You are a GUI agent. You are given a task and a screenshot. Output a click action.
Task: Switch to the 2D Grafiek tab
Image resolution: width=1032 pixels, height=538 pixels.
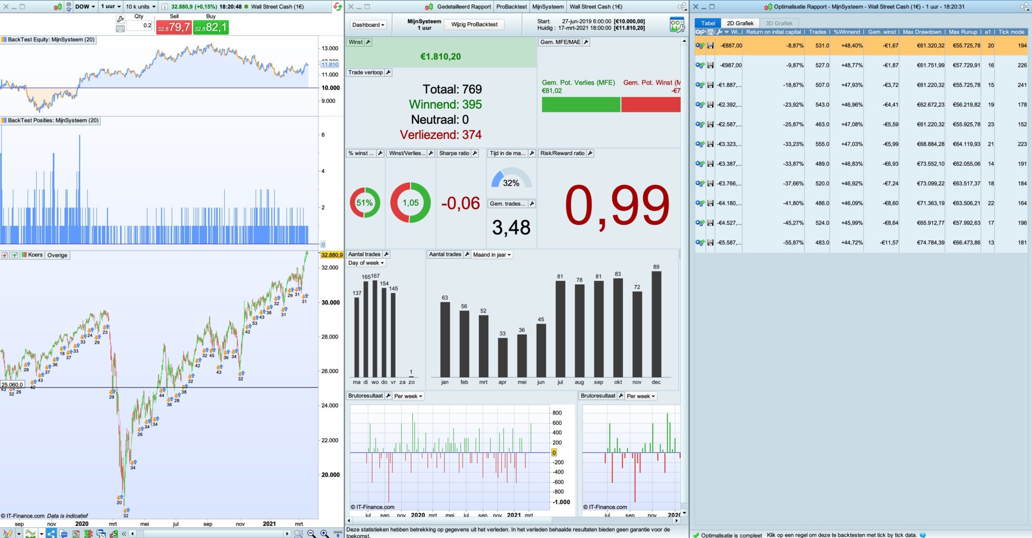pos(740,23)
